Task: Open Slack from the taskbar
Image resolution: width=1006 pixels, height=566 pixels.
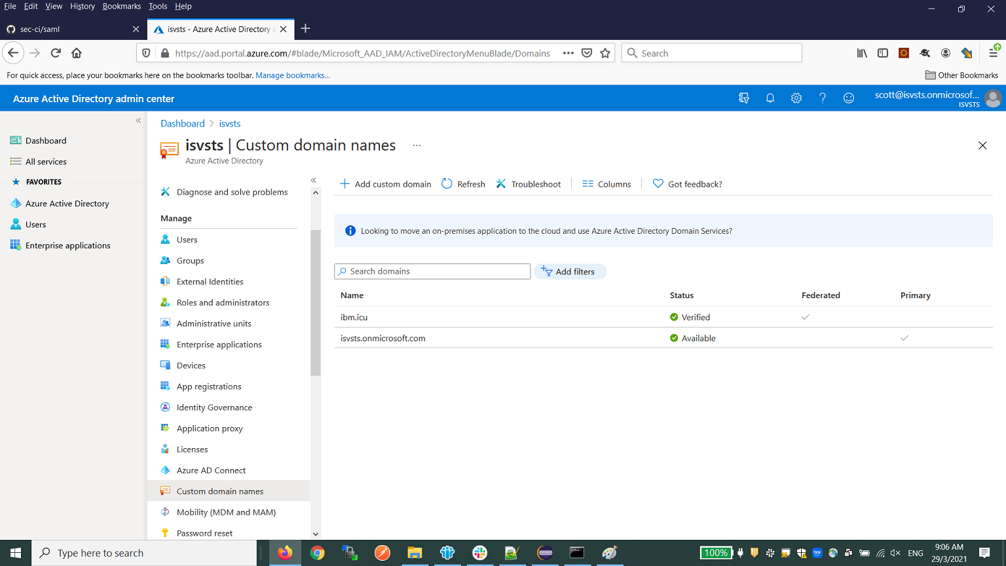Action: click(x=479, y=553)
